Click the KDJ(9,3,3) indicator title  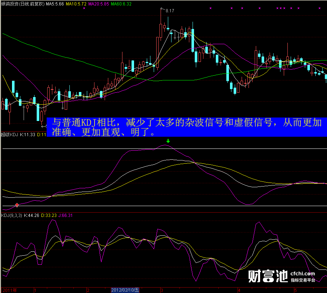(12, 215)
